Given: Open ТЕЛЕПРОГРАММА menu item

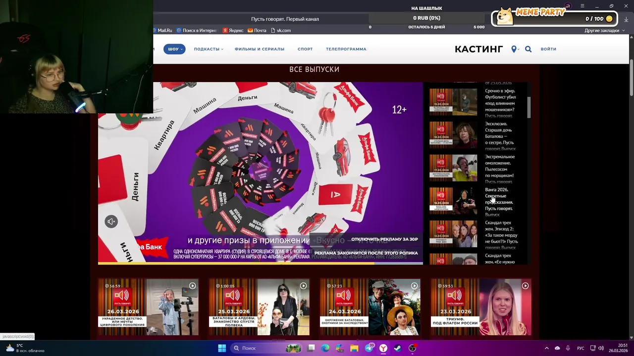Looking at the screenshot, I should (346, 49).
